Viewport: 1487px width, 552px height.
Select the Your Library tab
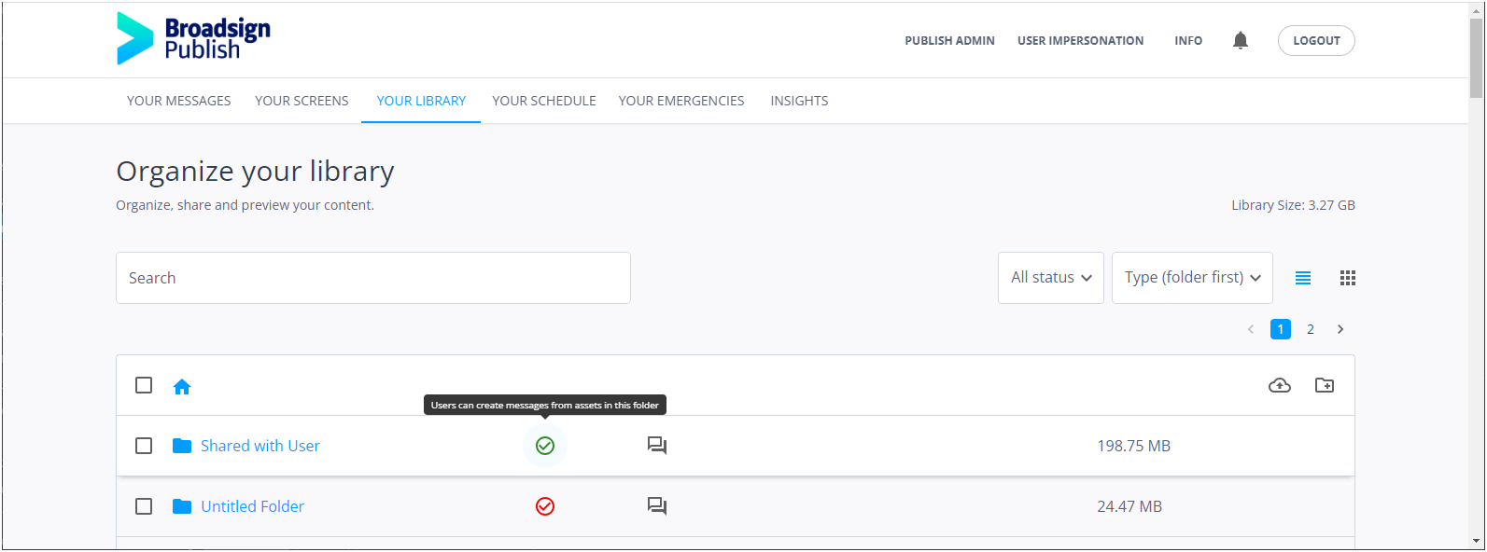pos(421,101)
